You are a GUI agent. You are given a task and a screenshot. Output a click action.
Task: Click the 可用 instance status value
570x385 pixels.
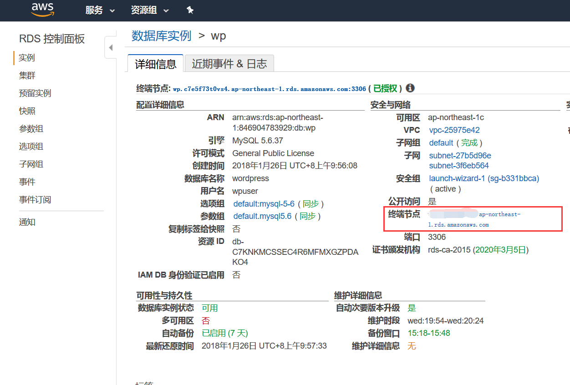pyautogui.click(x=210, y=308)
